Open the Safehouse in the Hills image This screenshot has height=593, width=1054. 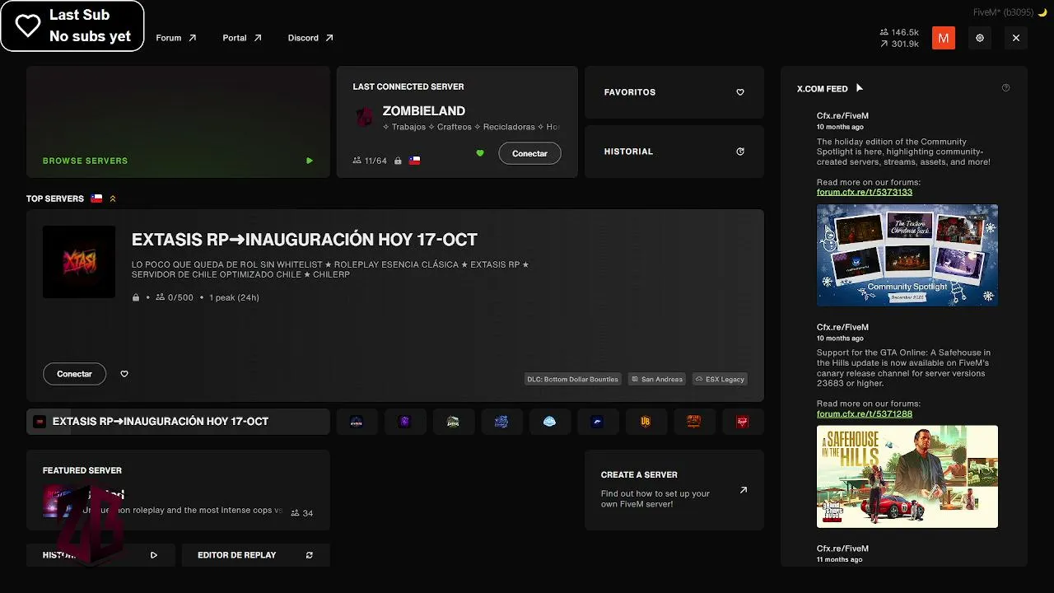tap(907, 476)
